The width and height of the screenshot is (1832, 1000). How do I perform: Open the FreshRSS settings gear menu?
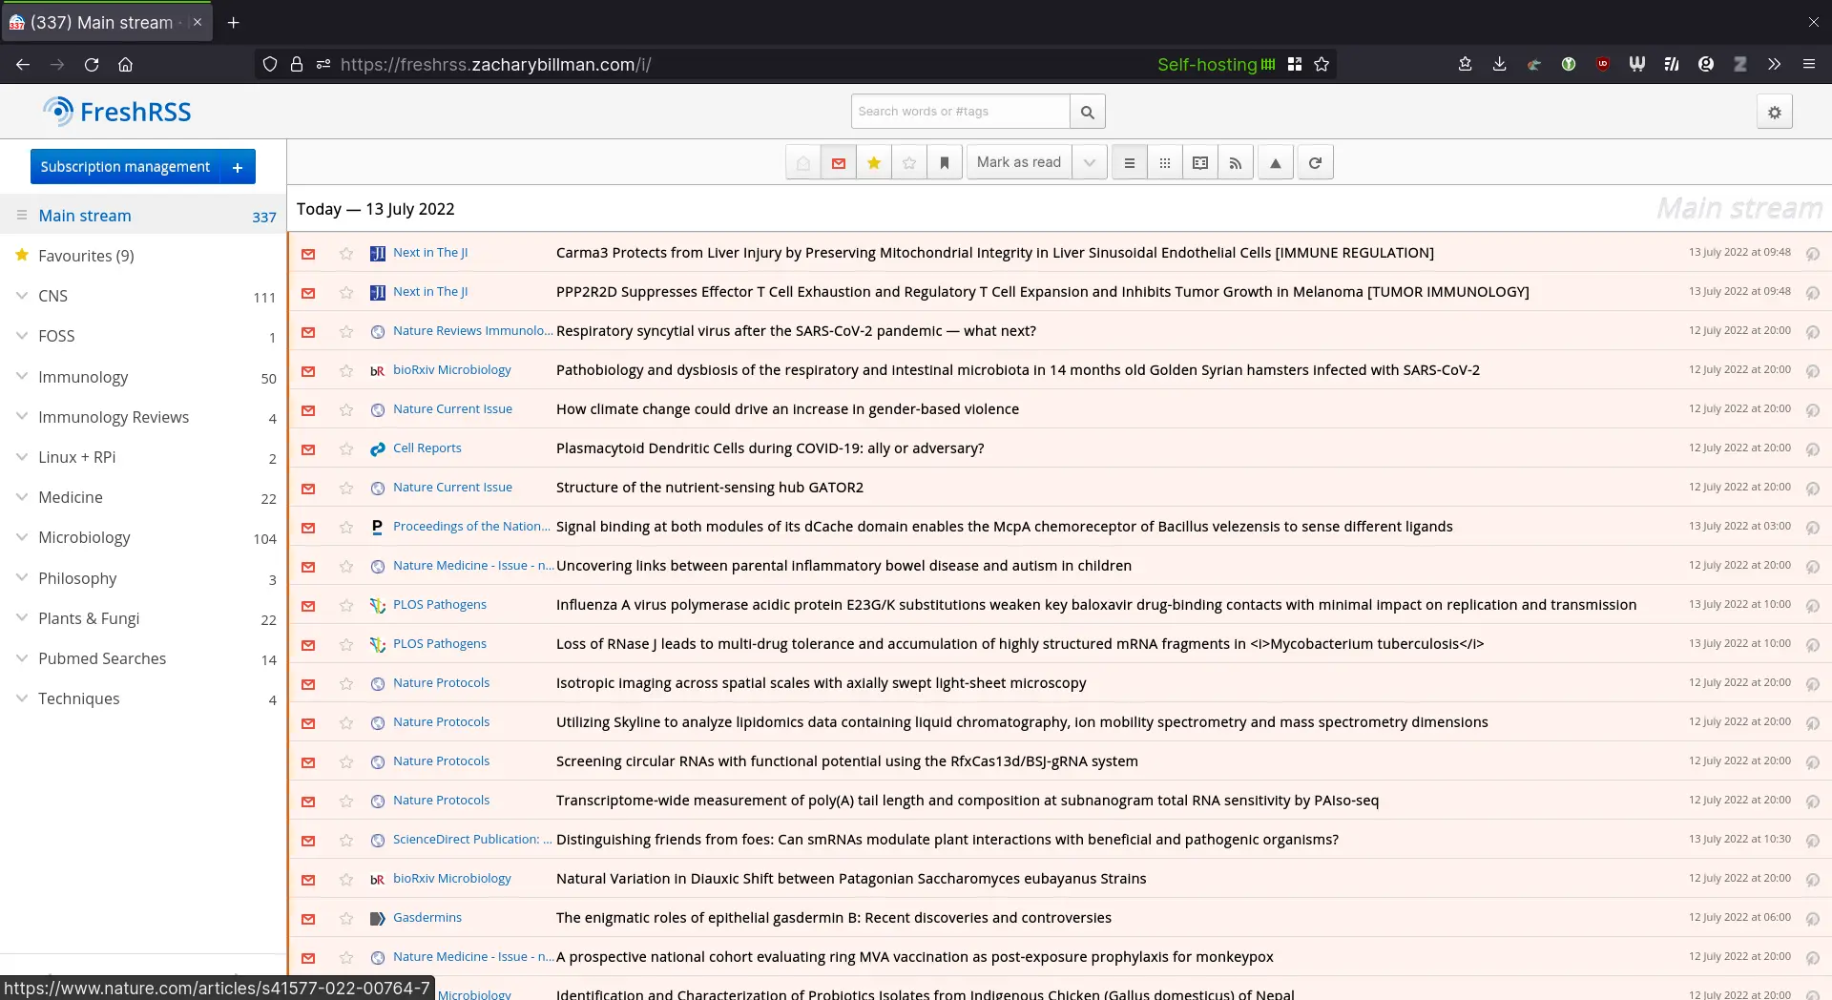point(1774,113)
